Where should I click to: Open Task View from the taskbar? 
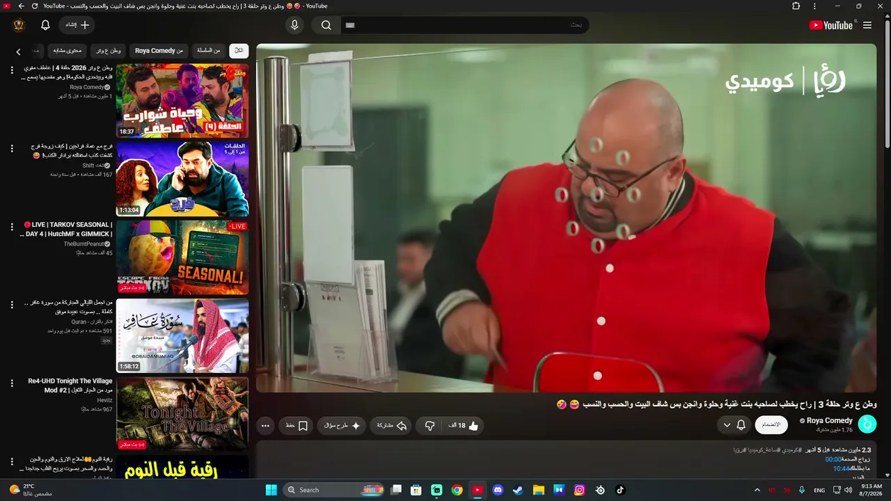396,490
